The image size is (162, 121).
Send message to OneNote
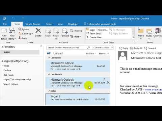pos(158,33)
